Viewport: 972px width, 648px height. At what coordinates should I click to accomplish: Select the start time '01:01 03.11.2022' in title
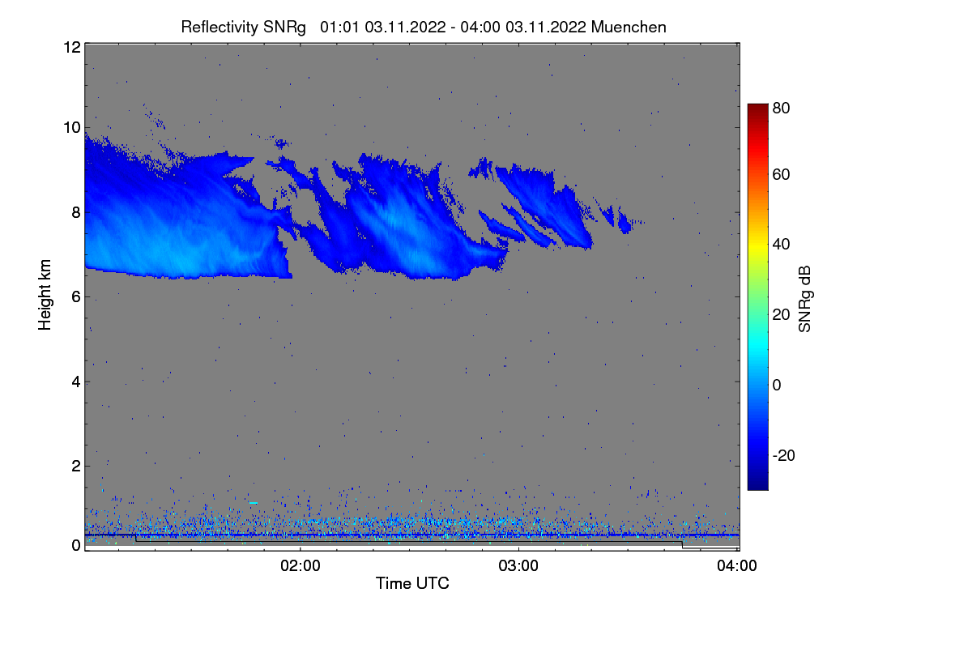383,27
